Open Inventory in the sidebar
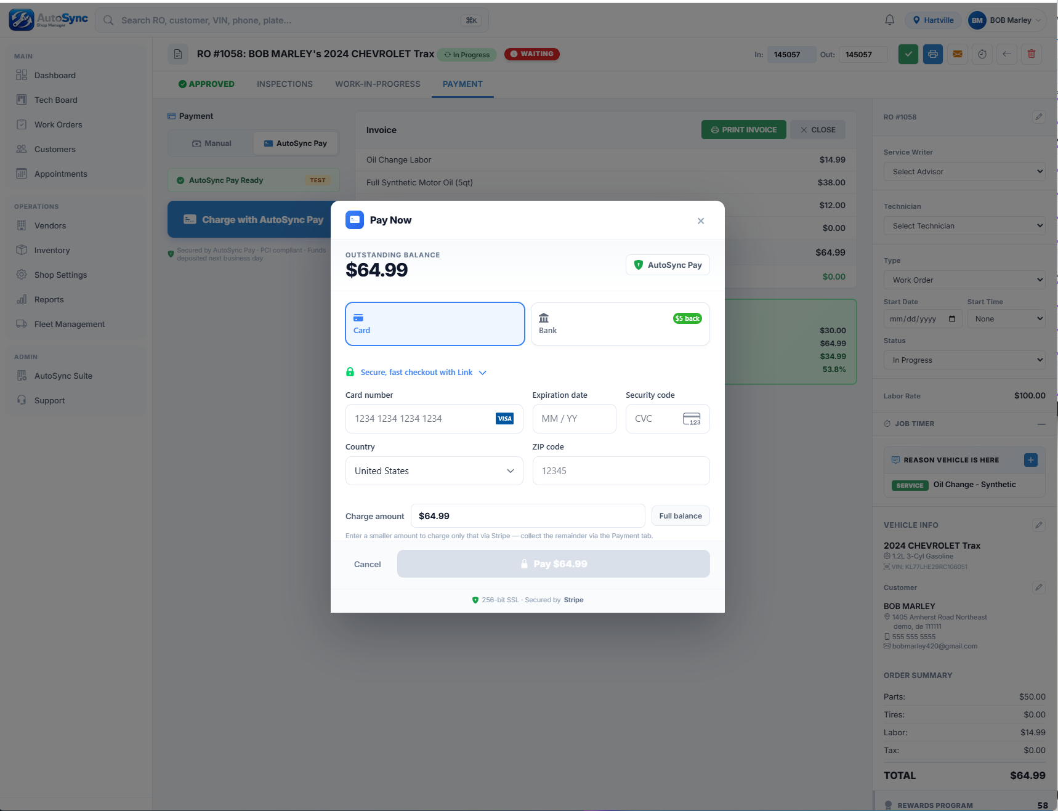The width and height of the screenshot is (1058, 811). tap(76, 250)
